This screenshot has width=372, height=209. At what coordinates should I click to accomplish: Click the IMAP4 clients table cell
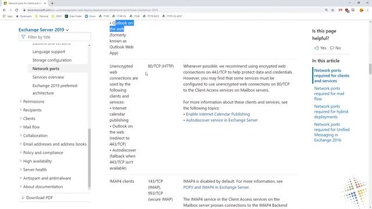(x=121, y=181)
